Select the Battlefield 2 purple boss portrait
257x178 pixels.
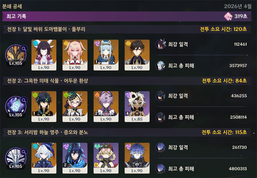[x=16, y=107]
